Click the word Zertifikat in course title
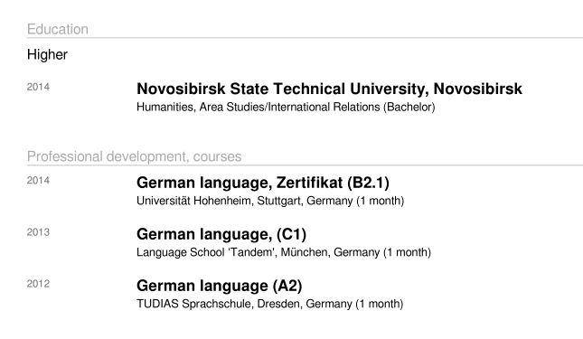Viewport: 583px width, 339px height. pos(309,183)
